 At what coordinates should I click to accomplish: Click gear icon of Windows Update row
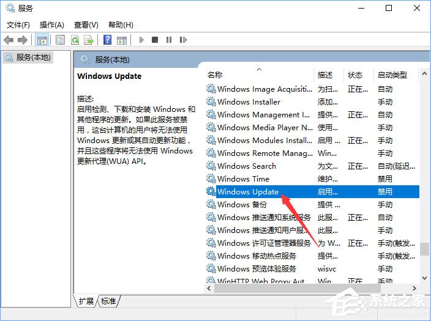tap(211, 191)
